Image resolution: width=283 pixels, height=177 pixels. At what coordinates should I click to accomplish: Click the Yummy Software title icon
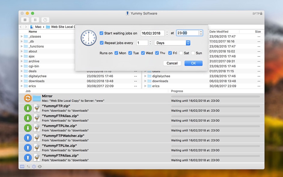click(127, 13)
